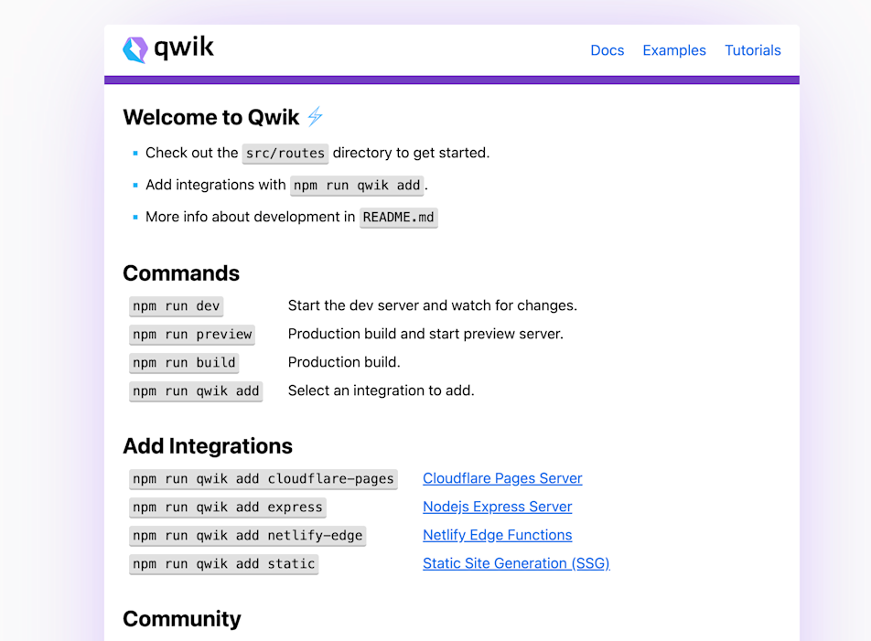Follow the Cloudflare Pages Server link

pos(501,478)
